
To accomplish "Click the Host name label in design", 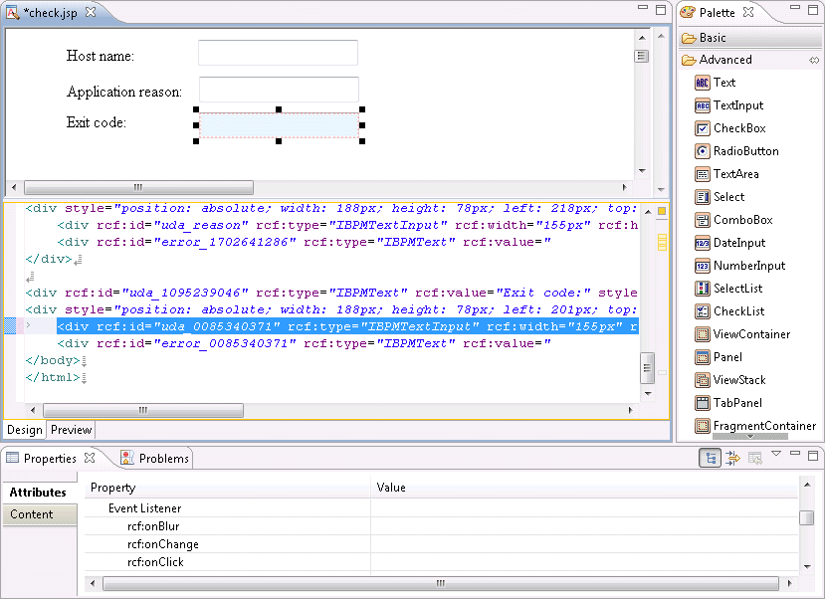I will click(100, 56).
